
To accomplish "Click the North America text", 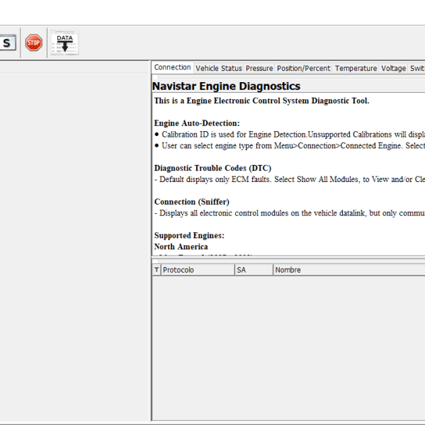I will [181, 246].
